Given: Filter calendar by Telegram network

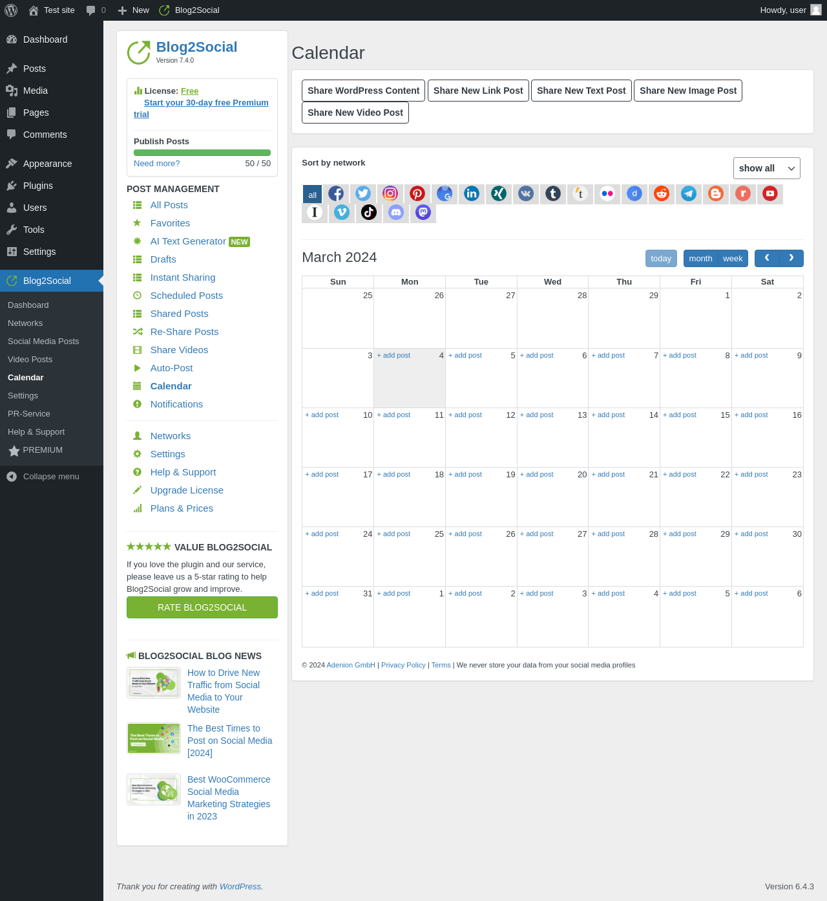Looking at the screenshot, I should point(689,193).
